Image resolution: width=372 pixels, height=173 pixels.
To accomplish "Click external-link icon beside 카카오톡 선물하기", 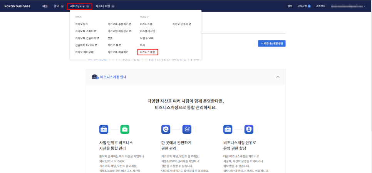I will pyautogui.click(x=98, y=38).
